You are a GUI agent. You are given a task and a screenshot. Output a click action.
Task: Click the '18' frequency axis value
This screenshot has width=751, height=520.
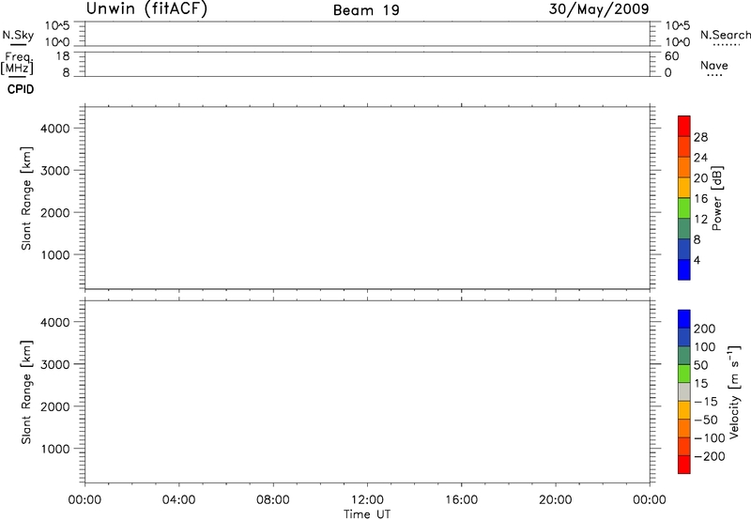point(63,56)
